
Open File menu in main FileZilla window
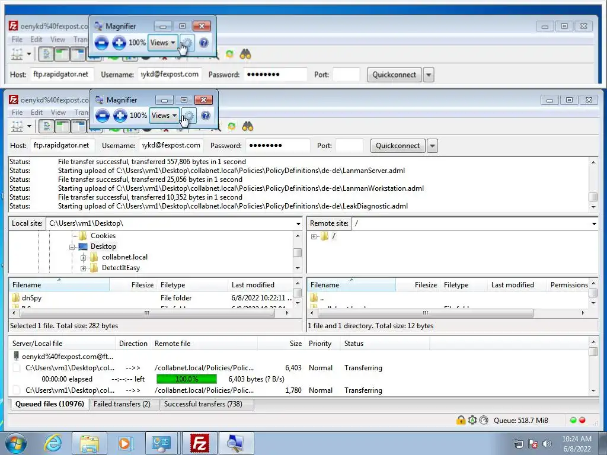tap(17, 113)
